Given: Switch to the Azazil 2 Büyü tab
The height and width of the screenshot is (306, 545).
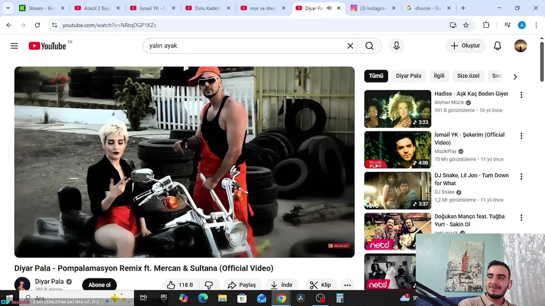Looking at the screenshot, I should pos(97,8).
